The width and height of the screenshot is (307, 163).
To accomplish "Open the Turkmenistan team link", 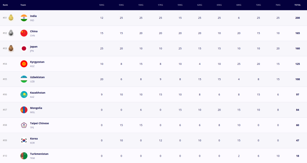I will pos(39,154).
